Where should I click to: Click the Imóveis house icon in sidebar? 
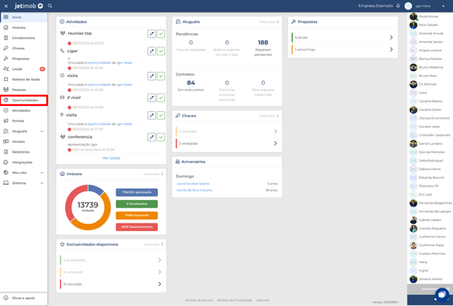tap(6, 28)
